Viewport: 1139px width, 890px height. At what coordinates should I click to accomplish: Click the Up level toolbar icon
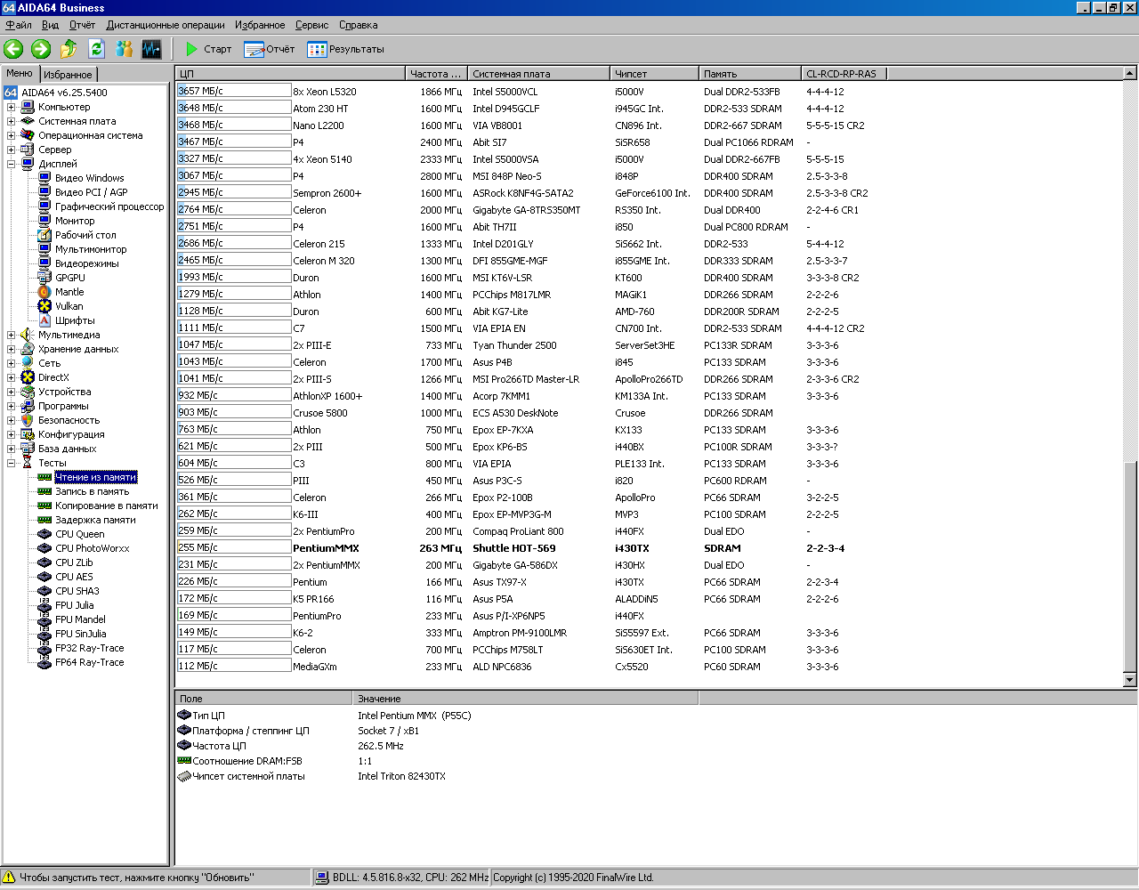tap(69, 49)
